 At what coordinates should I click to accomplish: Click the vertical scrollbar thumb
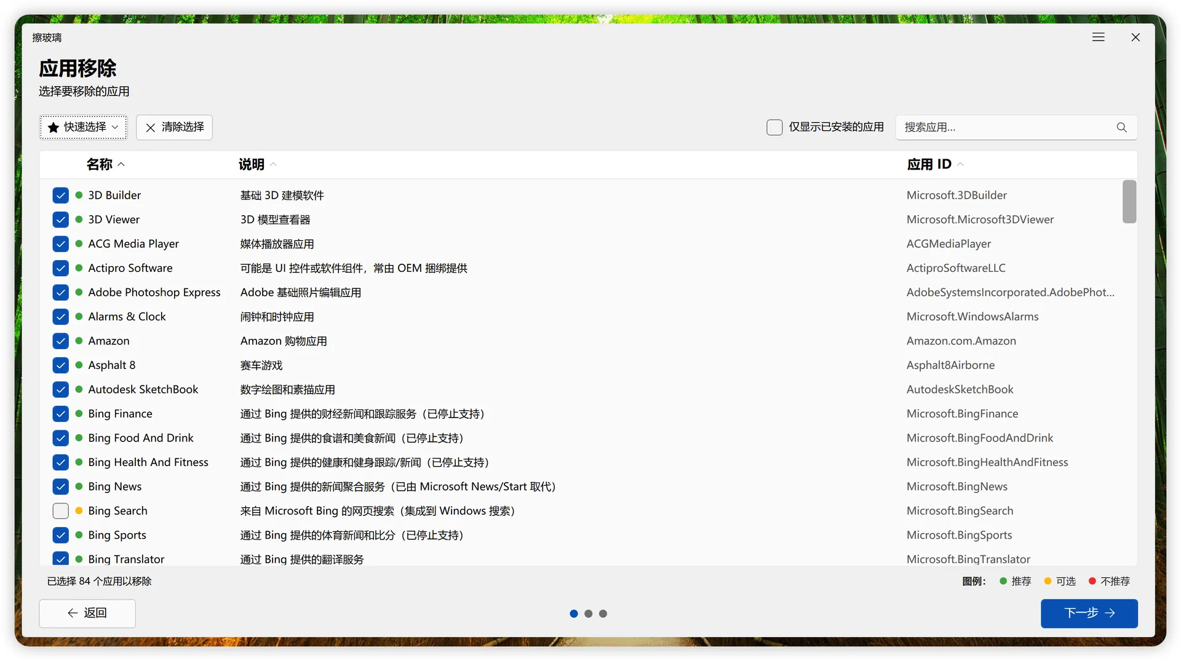pos(1129,202)
